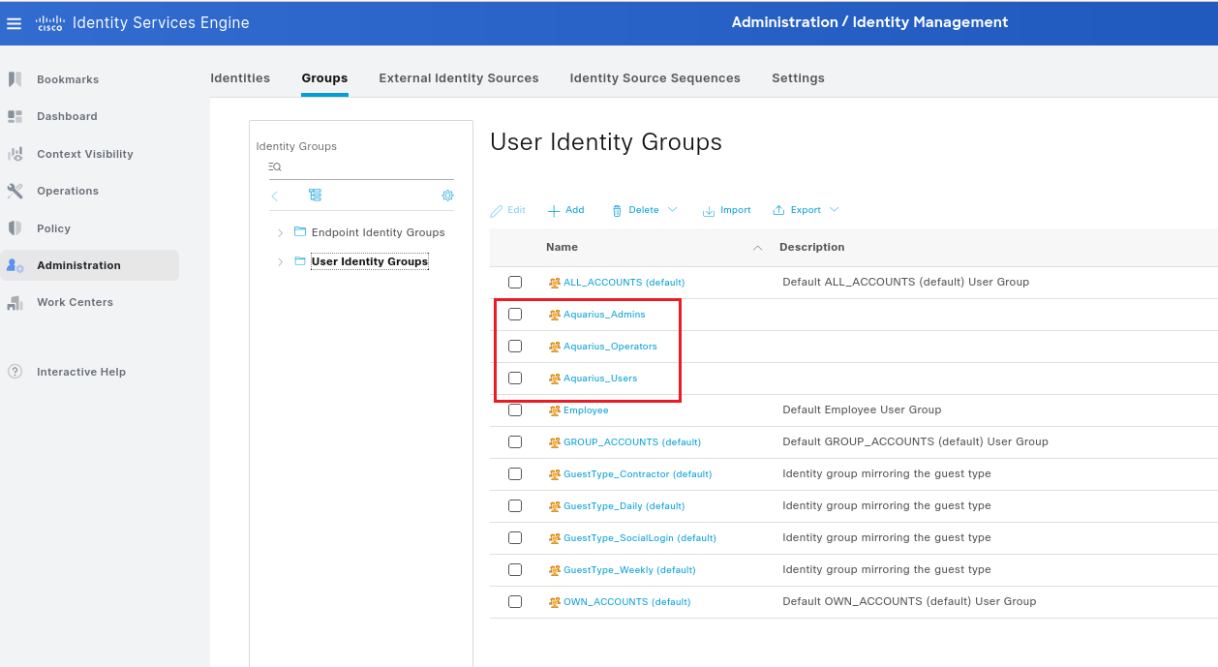This screenshot has height=667, width=1218.
Task: Toggle Name column sort arrow
Action: tap(757, 248)
